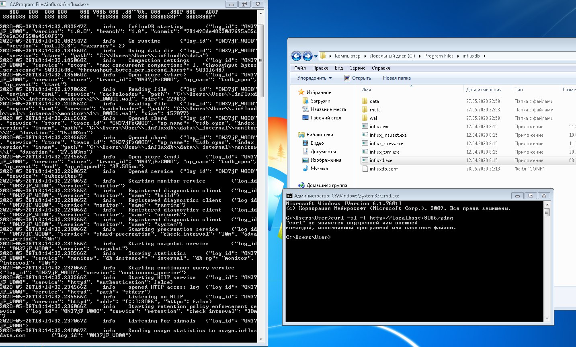Click Новая папка button
The width and height of the screenshot is (576, 347).
click(x=397, y=78)
